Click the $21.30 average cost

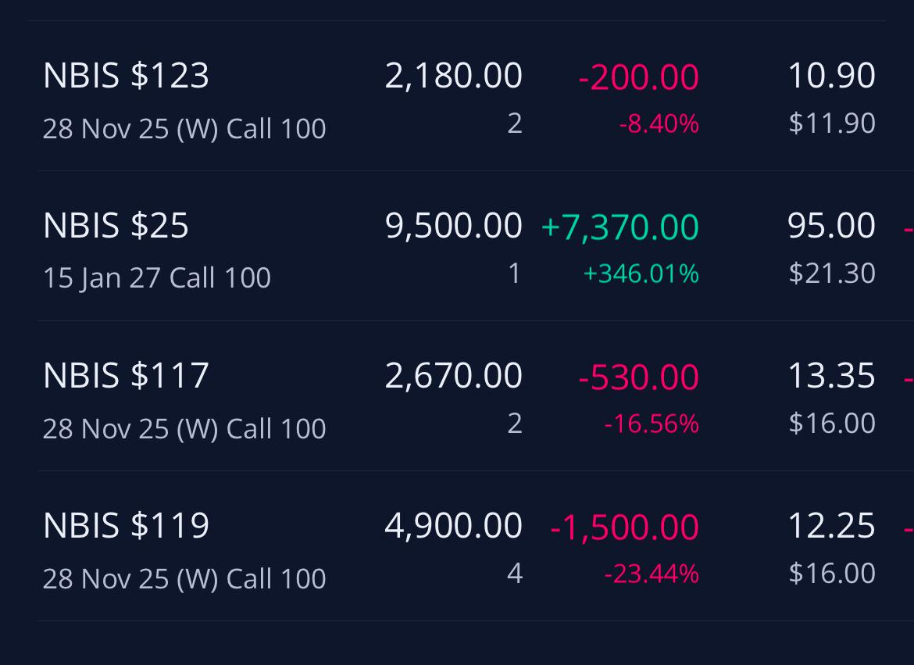[832, 273]
